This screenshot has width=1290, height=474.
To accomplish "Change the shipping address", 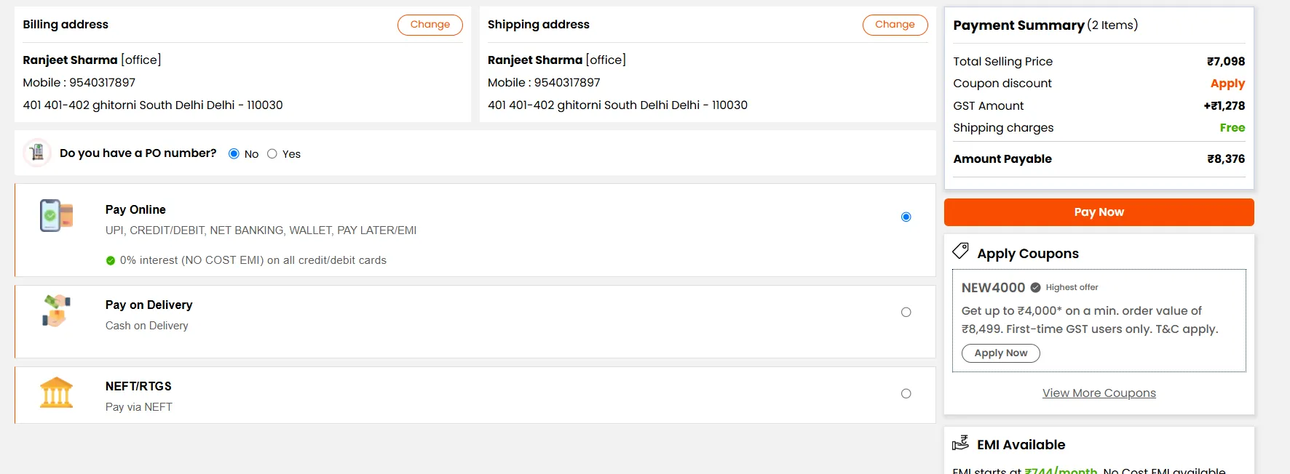I will click(x=895, y=25).
